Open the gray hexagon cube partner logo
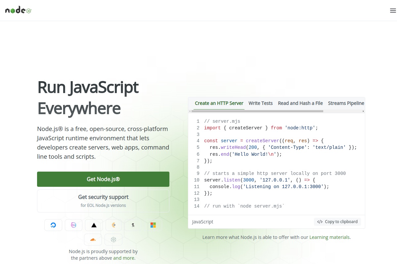Image resolution: width=397 pixels, height=264 pixels. 113,240
